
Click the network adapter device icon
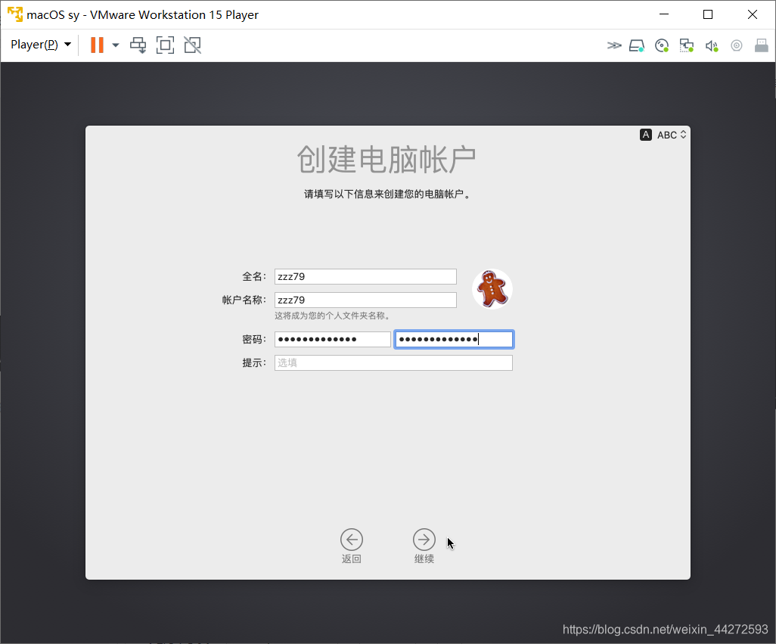click(x=687, y=45)
